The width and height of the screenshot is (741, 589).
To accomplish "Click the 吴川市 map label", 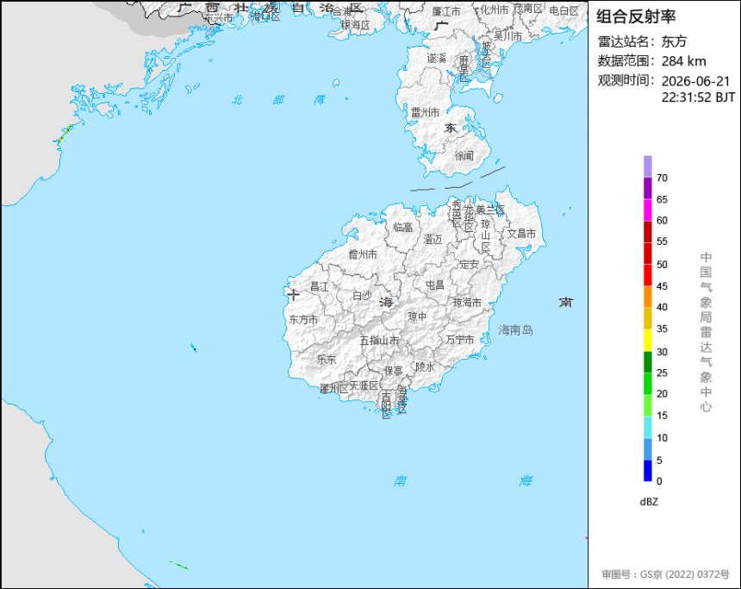I will tap(508, 36).
